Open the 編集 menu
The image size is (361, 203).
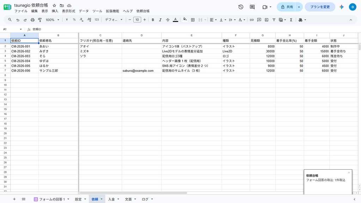(x=34, y=11)
